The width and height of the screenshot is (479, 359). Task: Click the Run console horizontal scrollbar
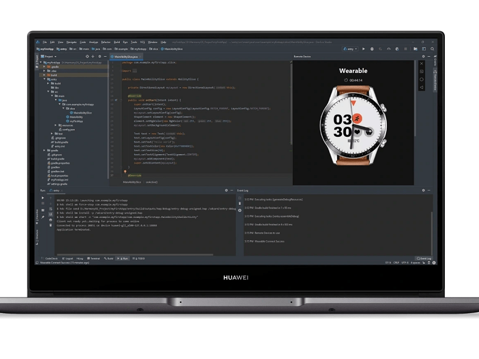pyautogui.click(x=135, y=254)
